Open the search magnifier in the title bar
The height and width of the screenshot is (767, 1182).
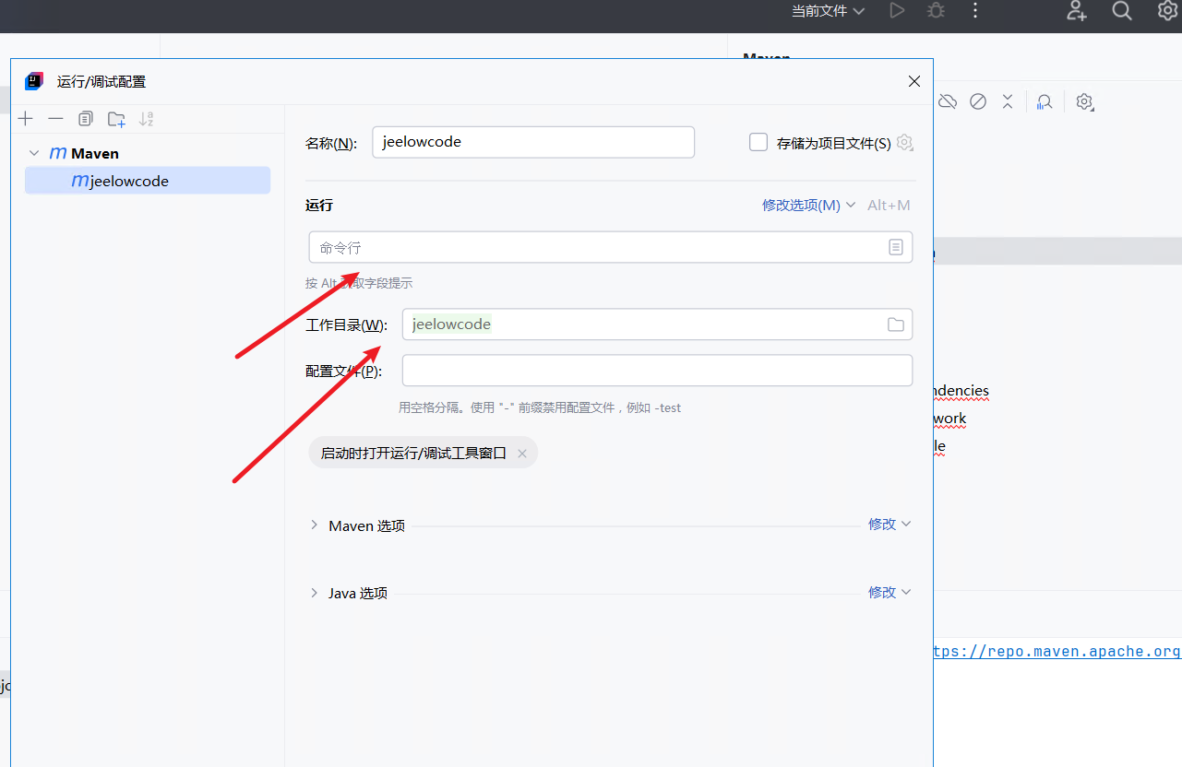pos(1121,11)
